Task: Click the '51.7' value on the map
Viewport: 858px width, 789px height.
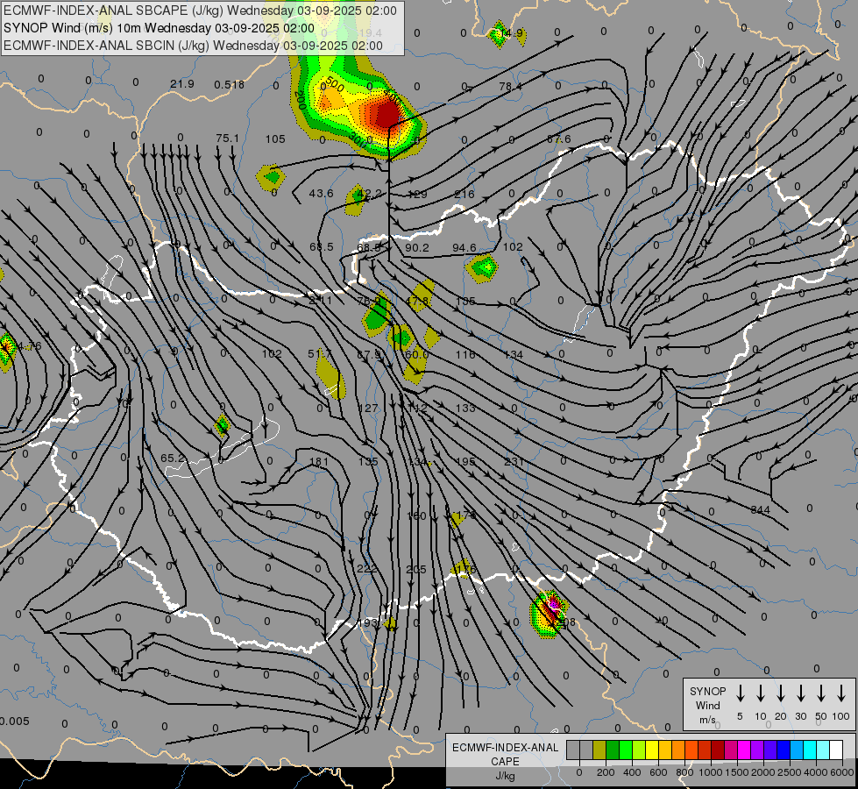Action: 320,353
